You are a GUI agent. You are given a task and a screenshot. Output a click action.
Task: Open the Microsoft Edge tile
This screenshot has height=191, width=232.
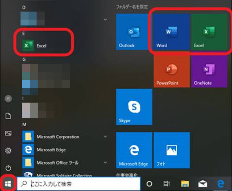click(x=134, y=150)
